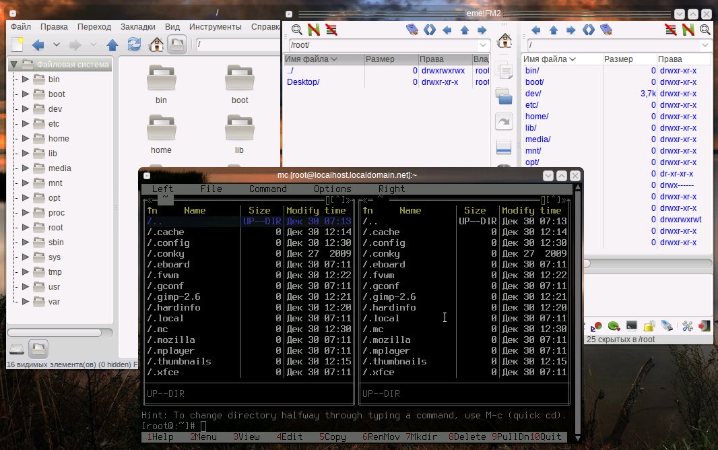Open wrench-screwdriver settings icon in emelFM2
This screenshot has height=450, width=718.
pos(687,326)
